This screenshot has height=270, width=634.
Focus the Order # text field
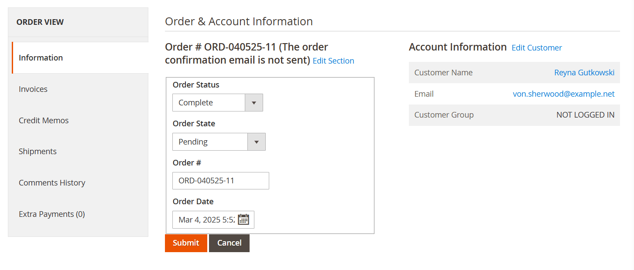(220, 181)
